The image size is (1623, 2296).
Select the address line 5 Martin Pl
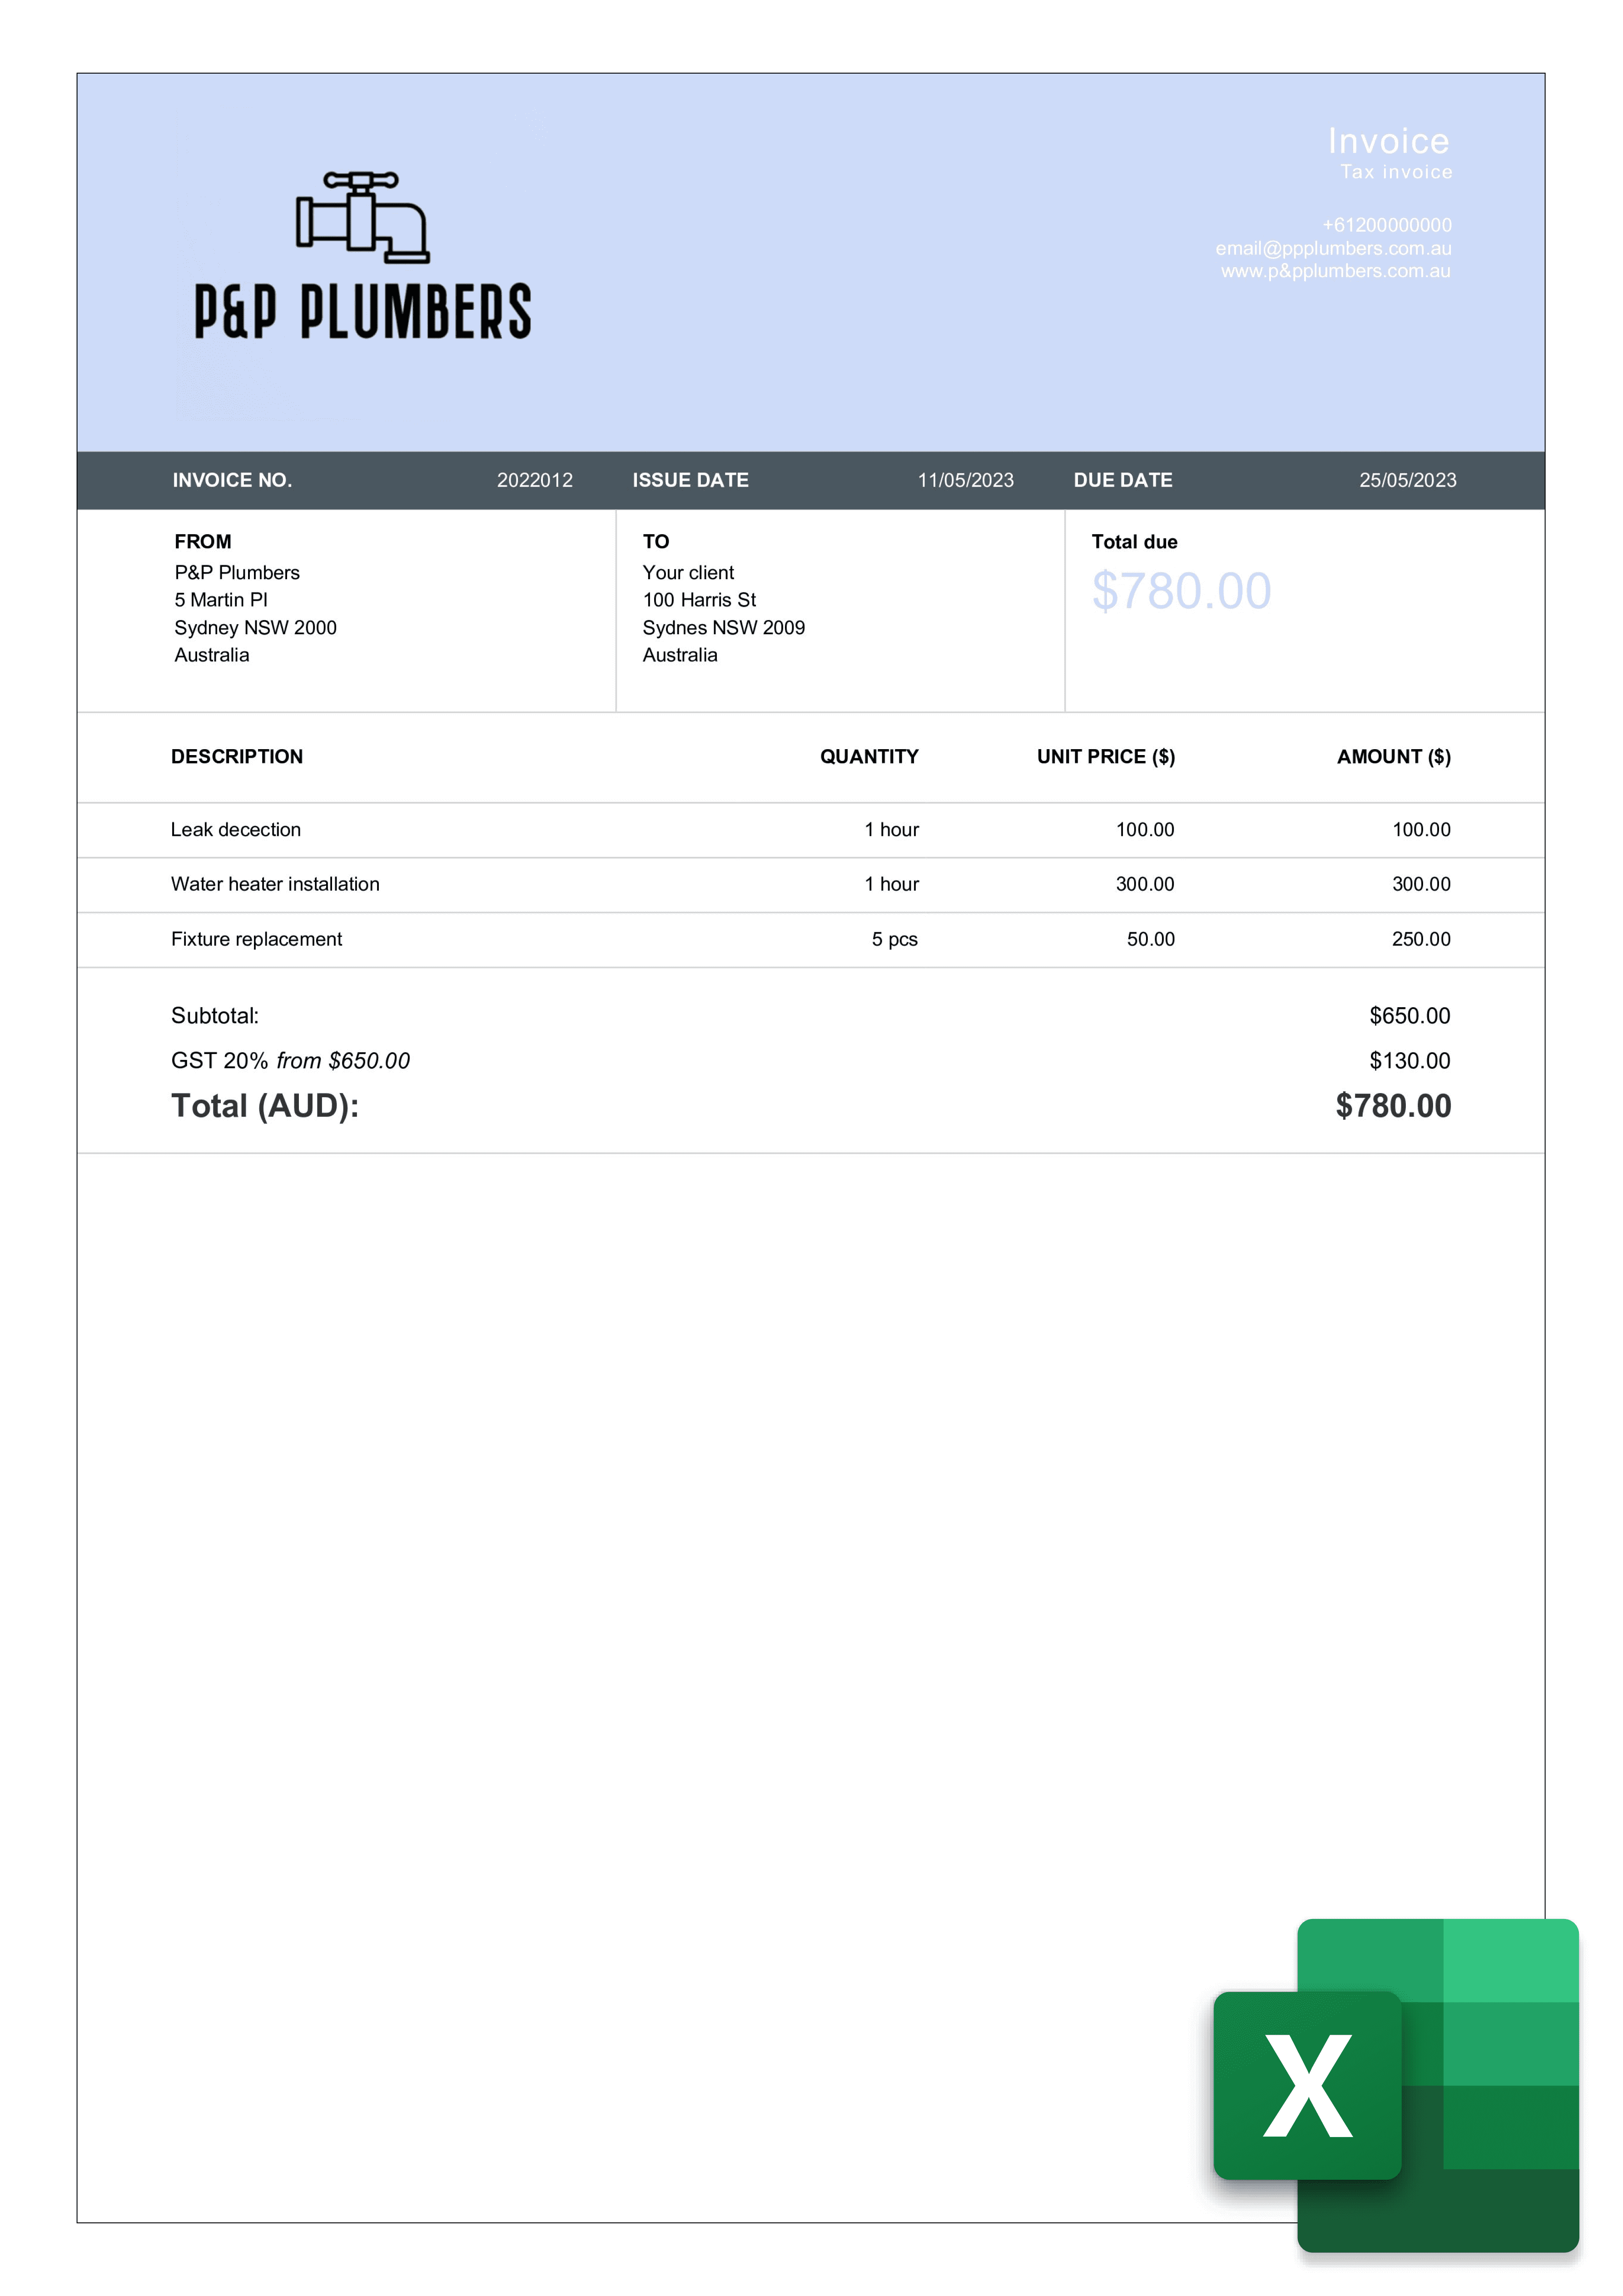pyautogui.click(x=221, y=600)
